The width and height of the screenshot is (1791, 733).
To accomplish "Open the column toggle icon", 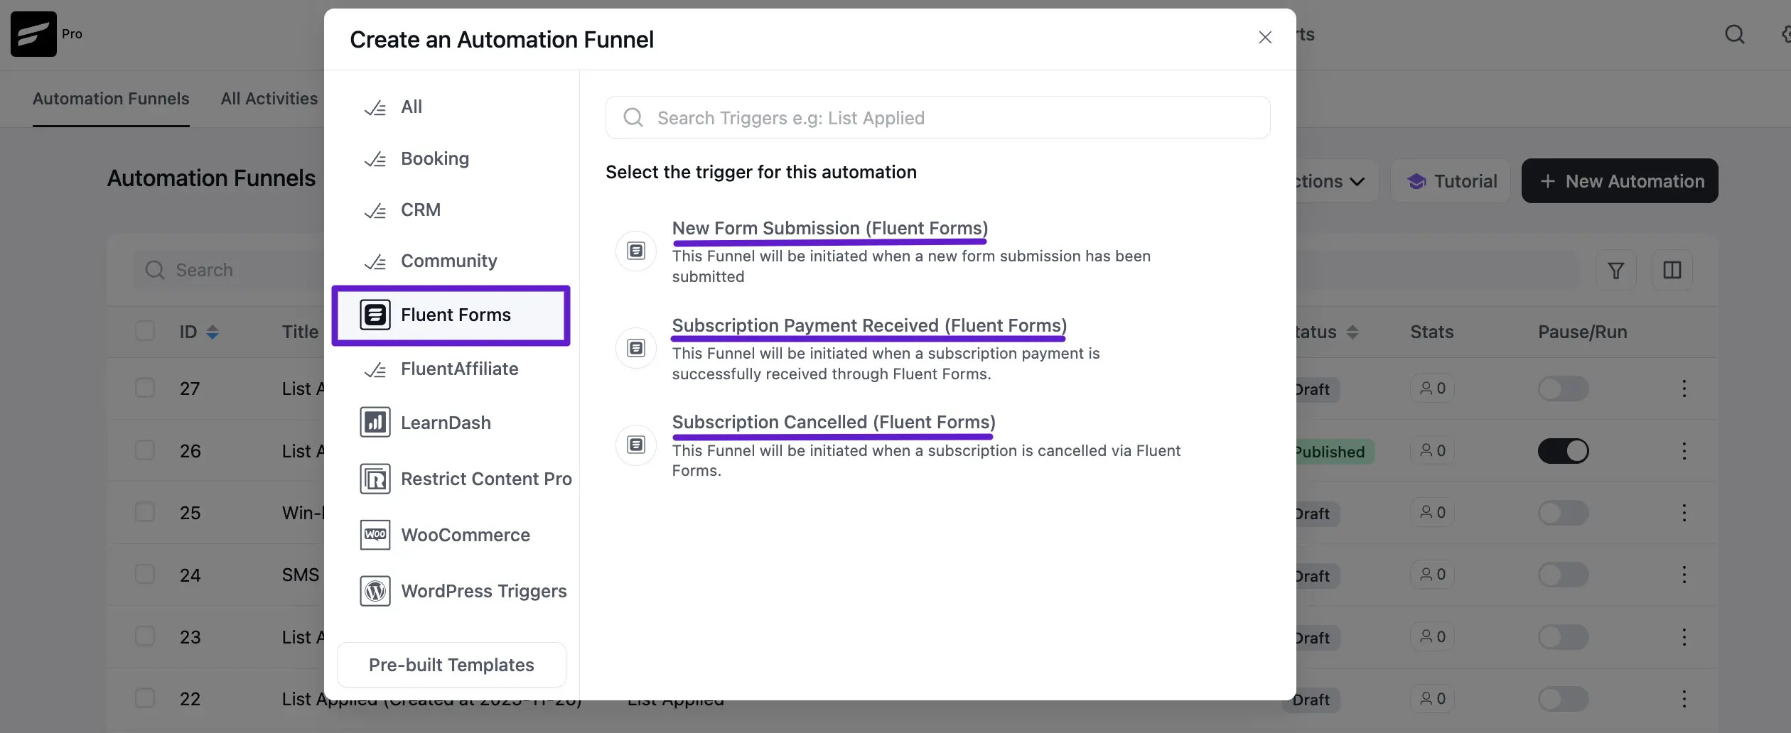I will point(1672,271).
